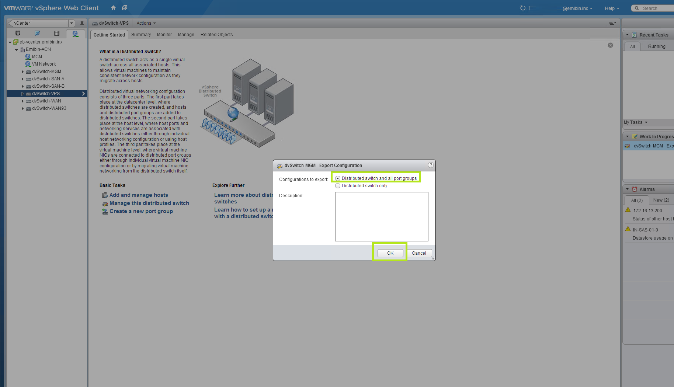Collapse the Alarms panel

coord(627,189)
